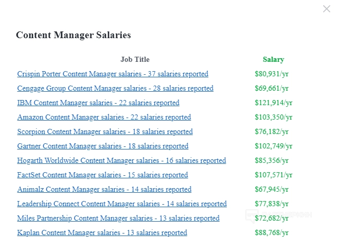338x250 pixels.
Task: Select Scorpion Content Manager salaries link
Action: 105,132
